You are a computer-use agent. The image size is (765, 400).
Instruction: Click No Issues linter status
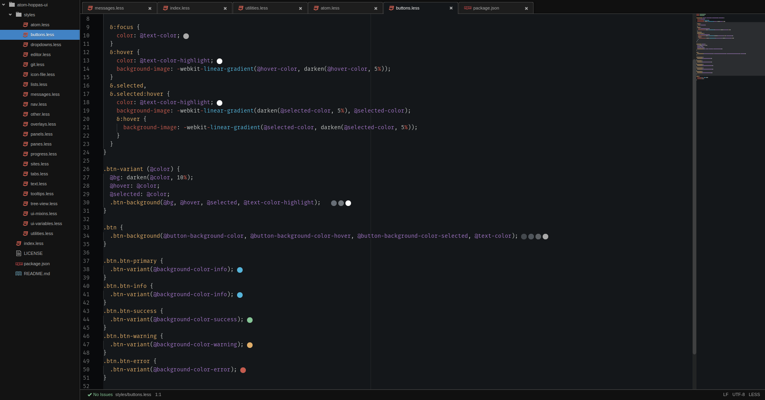coord(100,395)
